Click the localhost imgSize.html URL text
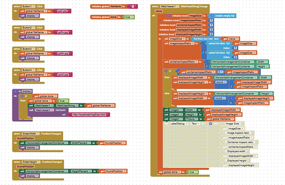The image size is (285, 185). tap(89, 115)
